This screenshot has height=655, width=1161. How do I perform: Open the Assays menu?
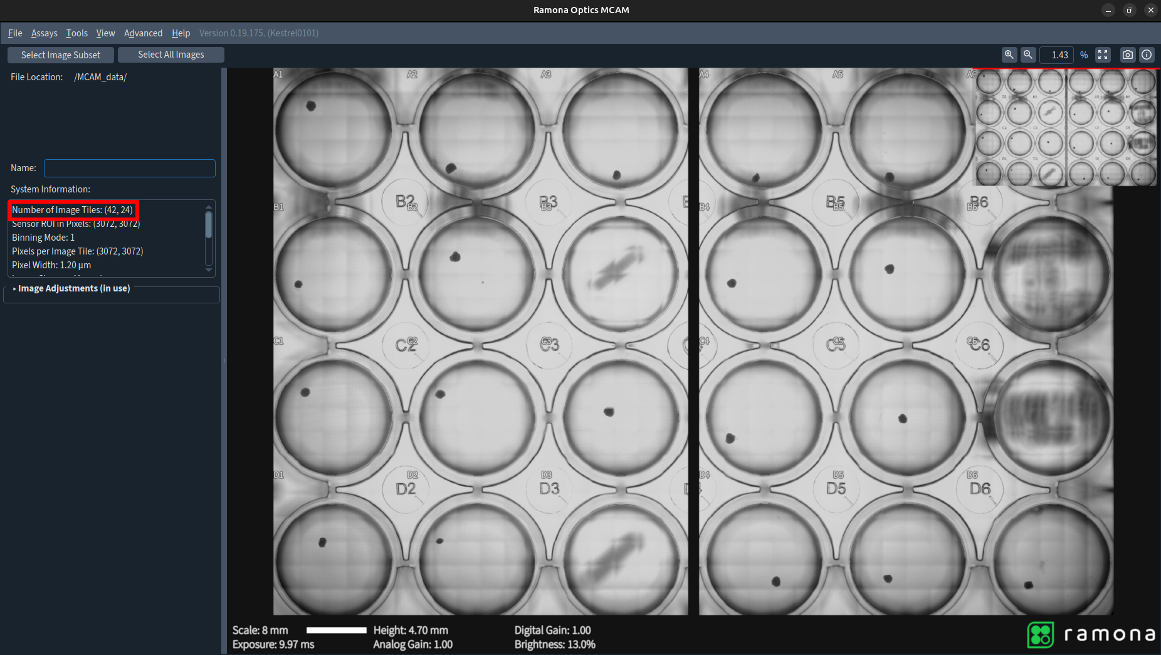[x=44, y=33]
